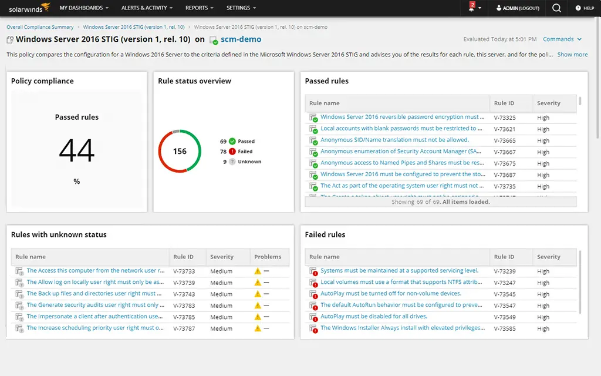Click passed icon for rule V-73325
This screenshot has width=601, height=376.
coord(313,117)
